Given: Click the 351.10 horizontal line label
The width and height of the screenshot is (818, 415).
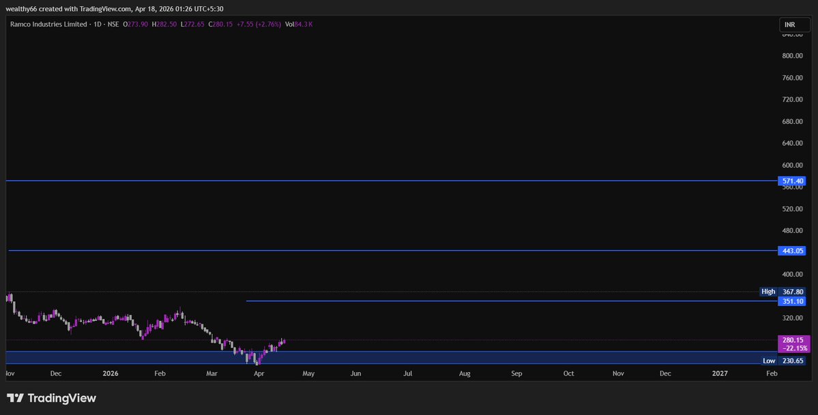Looking at the screenshot, I should tap(791, 301).
